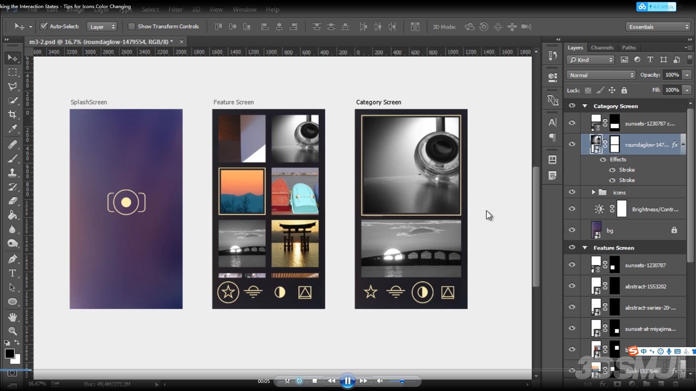696x391 pixels.
Task: Click the background color swatch
Action: pyautogui.click(x=16, y=360)
